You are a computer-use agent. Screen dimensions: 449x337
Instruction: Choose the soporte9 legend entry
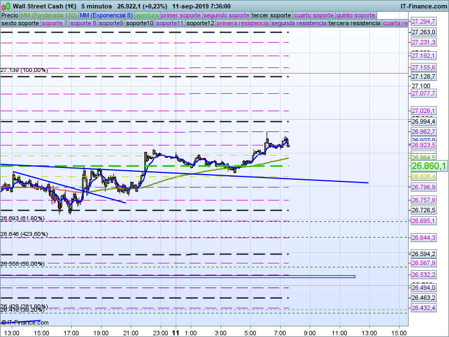(x=111, y=23)
